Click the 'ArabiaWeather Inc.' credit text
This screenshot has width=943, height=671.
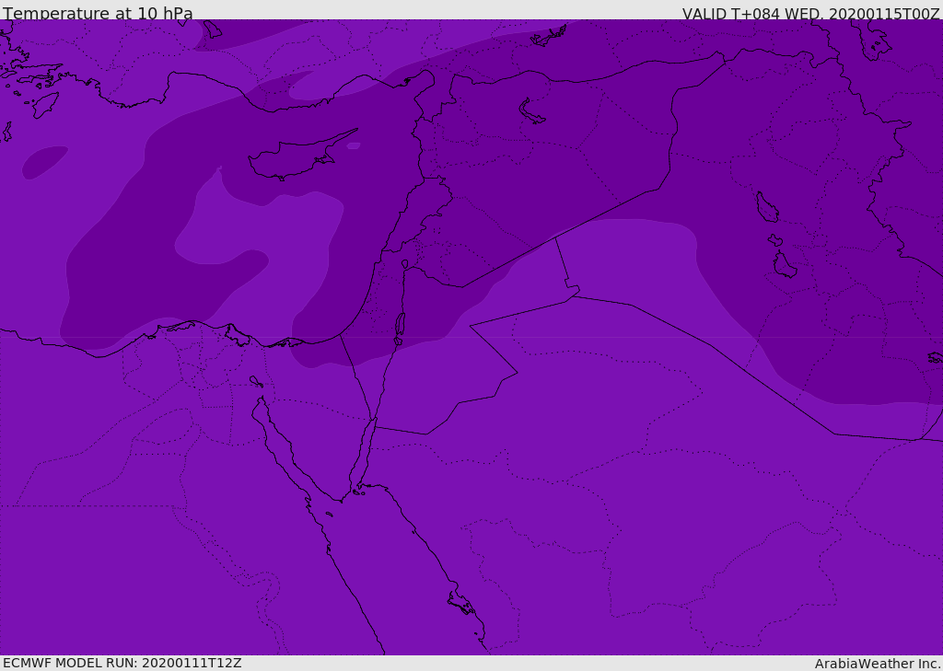tap(877, 664)
